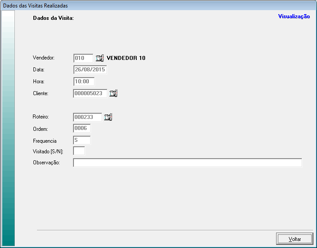Click the Dados da Visita heading
Viewport: 317px width, 248px height.
pyautogui.click(x=53, y=19)
